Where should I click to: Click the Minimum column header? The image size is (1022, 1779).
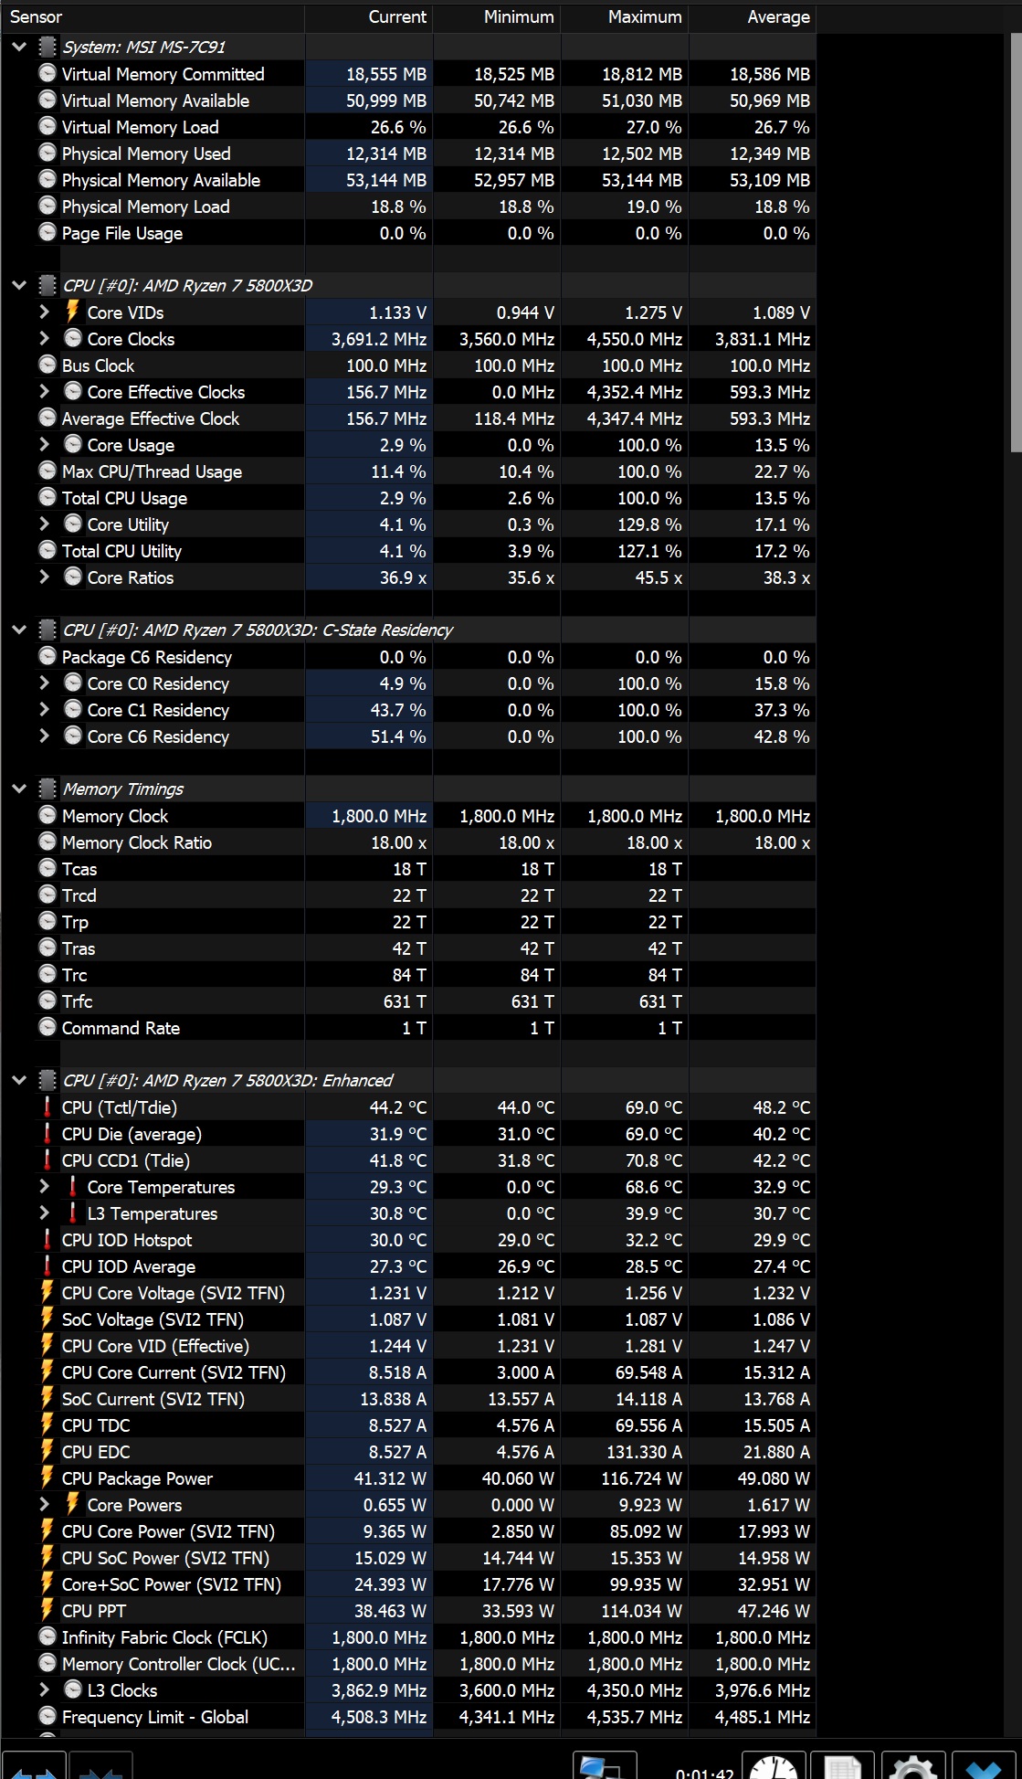pyautogui.click(x=497, y=16)
